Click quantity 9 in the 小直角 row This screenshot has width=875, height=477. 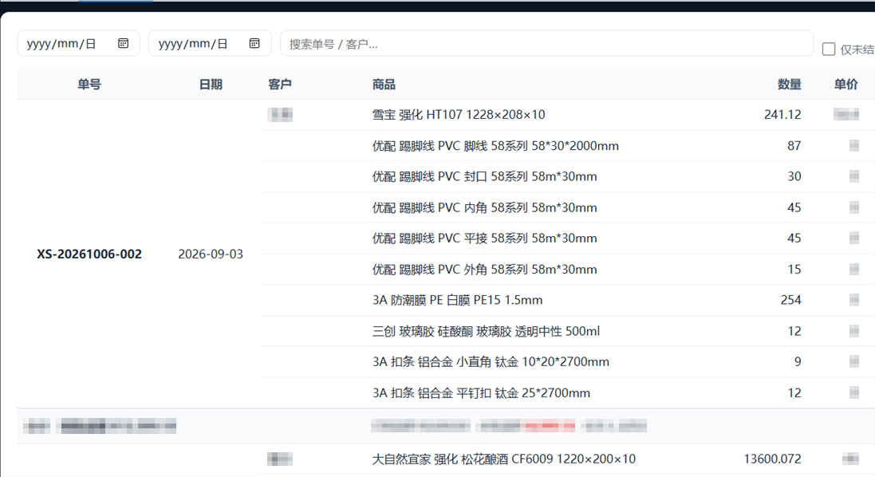798,361
